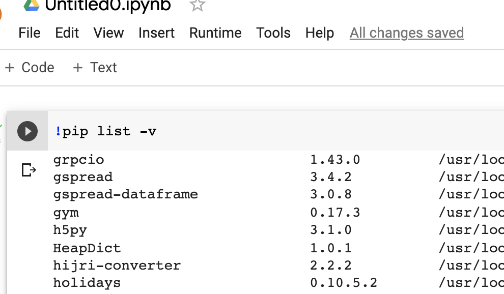
Task: Expand the View menu
Action: (x=108, y=33)
